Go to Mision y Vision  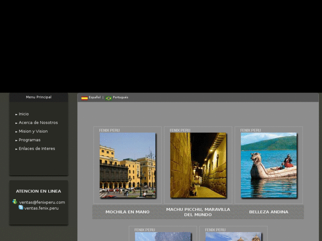33,131
